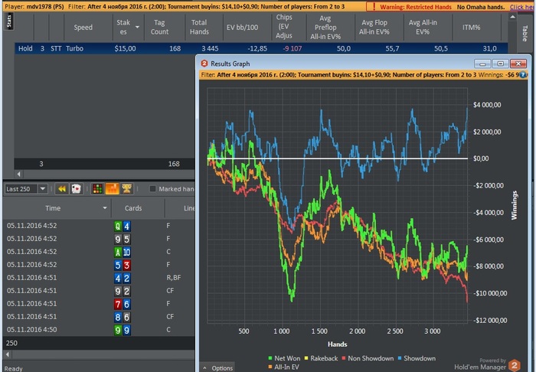Screen dimensions: 536x372
Task: Click the Hold'em Manager 2 logo in graph title
Action: 204,64
